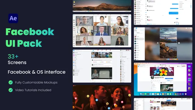Open Trash in the macOS dock
Viewport: 195px width, 110px height.
click(186, 94)
